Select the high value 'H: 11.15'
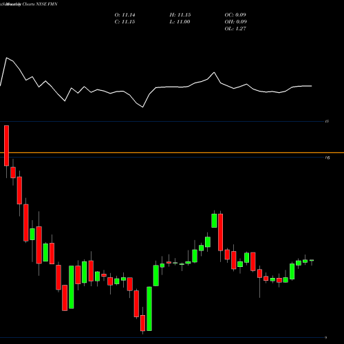Screen dimensions: 344x344 click(x=180, y=15)
